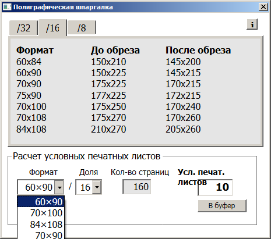Choose 70×100 in the dropdown list
Image resolution: width=271 pixels, height=239 pixels.
point(41,213)
